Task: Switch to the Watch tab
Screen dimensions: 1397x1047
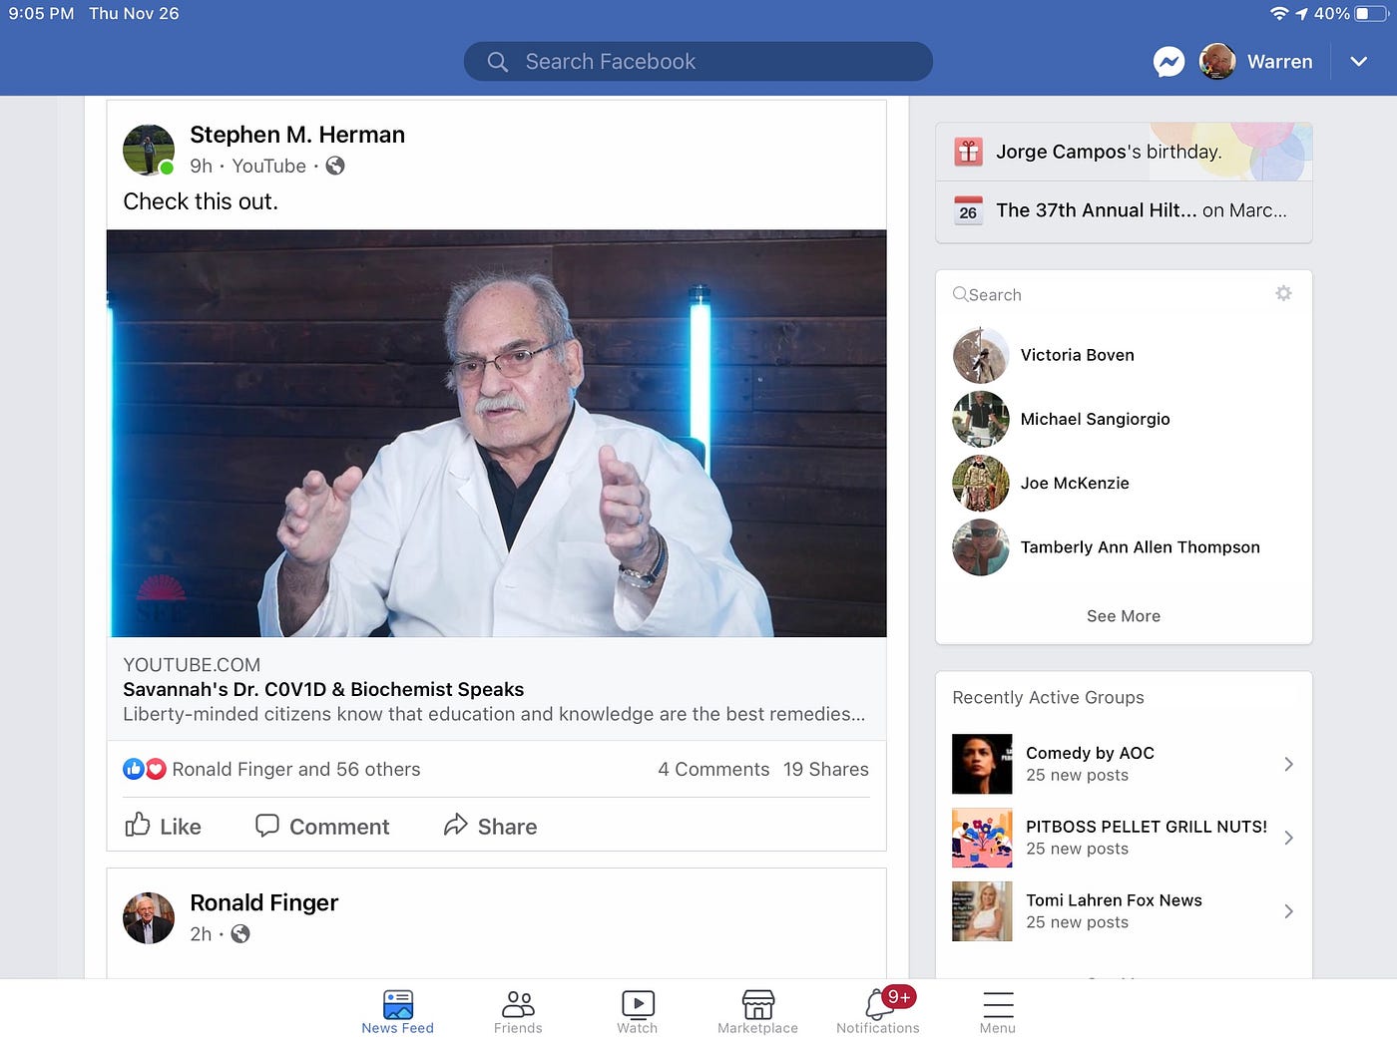Action: (x=638, y=1012)
